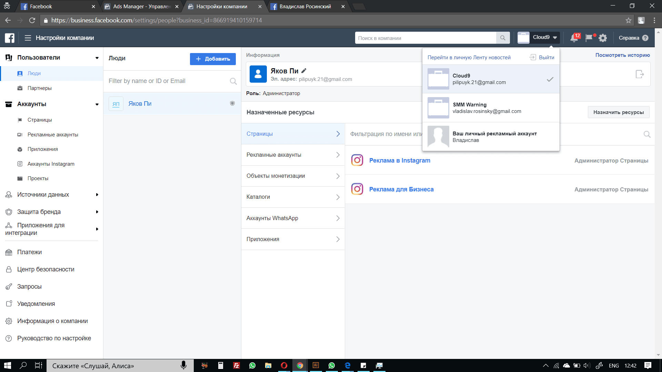Click the pencil icon beside Яков Пи
This screenshot has width=662, height=372.
click(x=304, y=71)
